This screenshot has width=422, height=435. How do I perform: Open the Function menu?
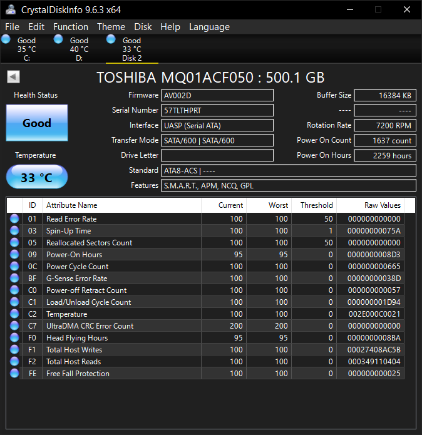click(x=70, y=27)
